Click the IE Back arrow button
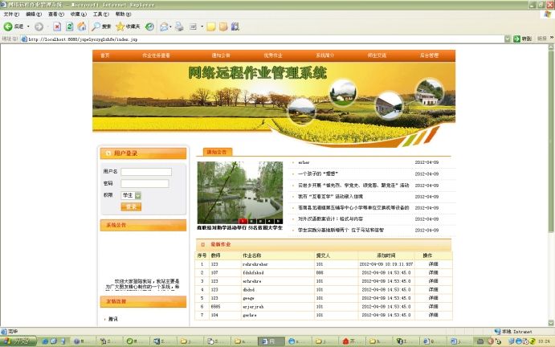Viewport: 555px width, 347px height. click(8, 27)
